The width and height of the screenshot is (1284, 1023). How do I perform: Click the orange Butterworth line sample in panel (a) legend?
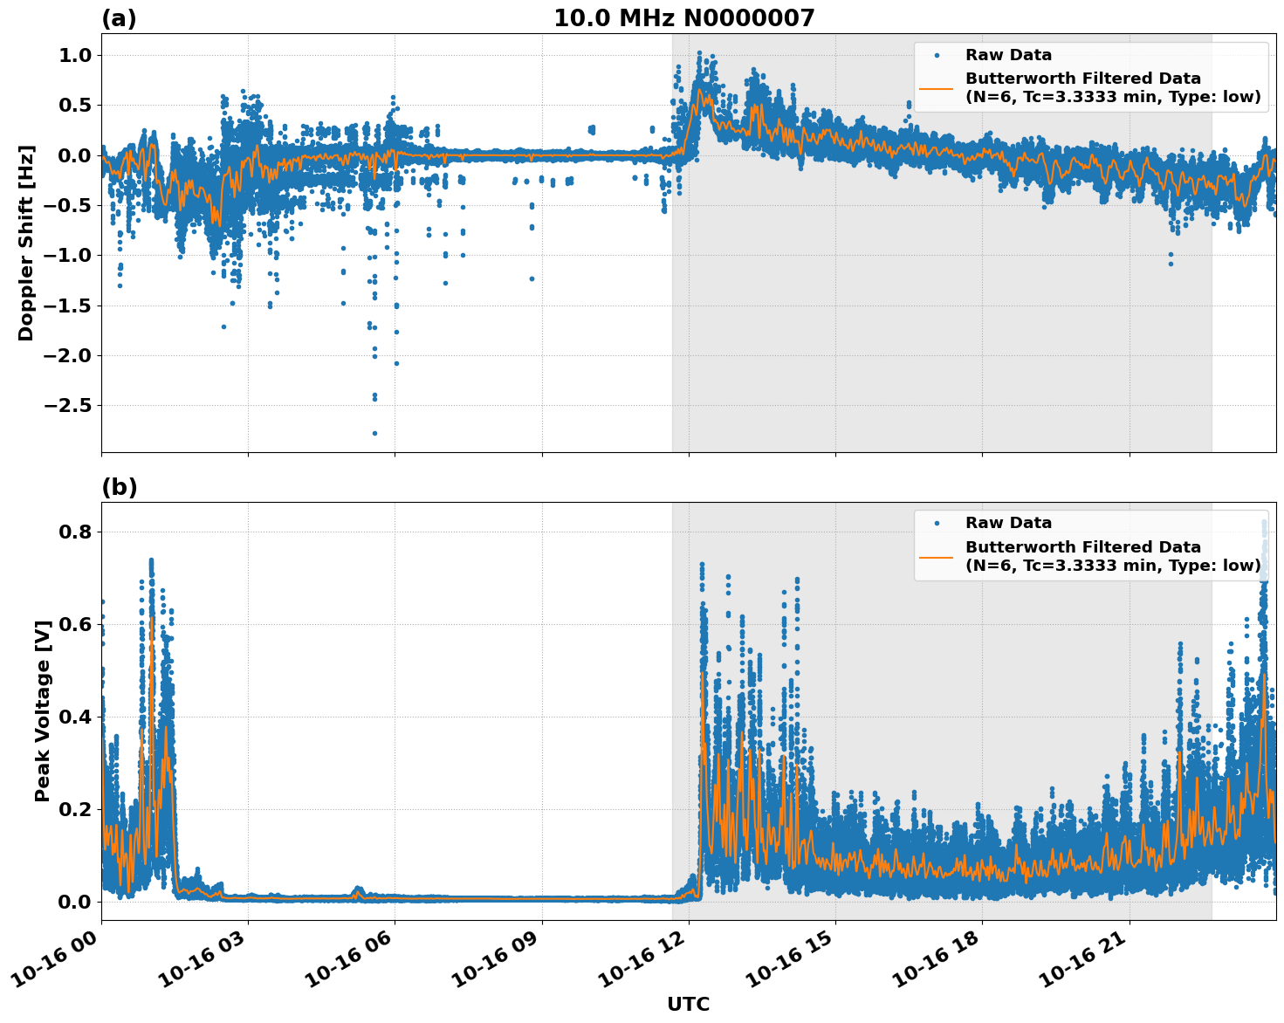(937, 88)
